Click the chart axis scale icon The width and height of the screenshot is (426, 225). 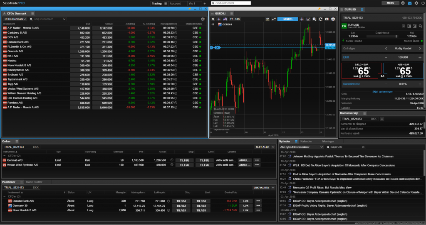pos(308,19)
